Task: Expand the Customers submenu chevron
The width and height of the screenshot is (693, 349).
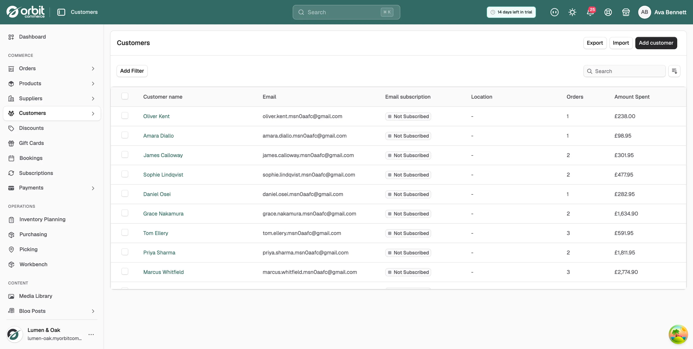Action: pyautogui.click(x=93, y=114)
